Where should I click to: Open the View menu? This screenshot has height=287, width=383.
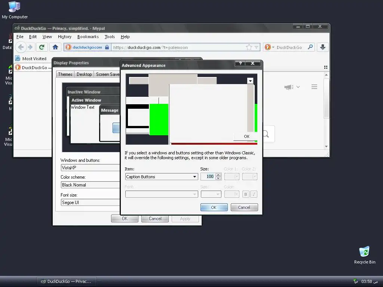tap(47, 37)
